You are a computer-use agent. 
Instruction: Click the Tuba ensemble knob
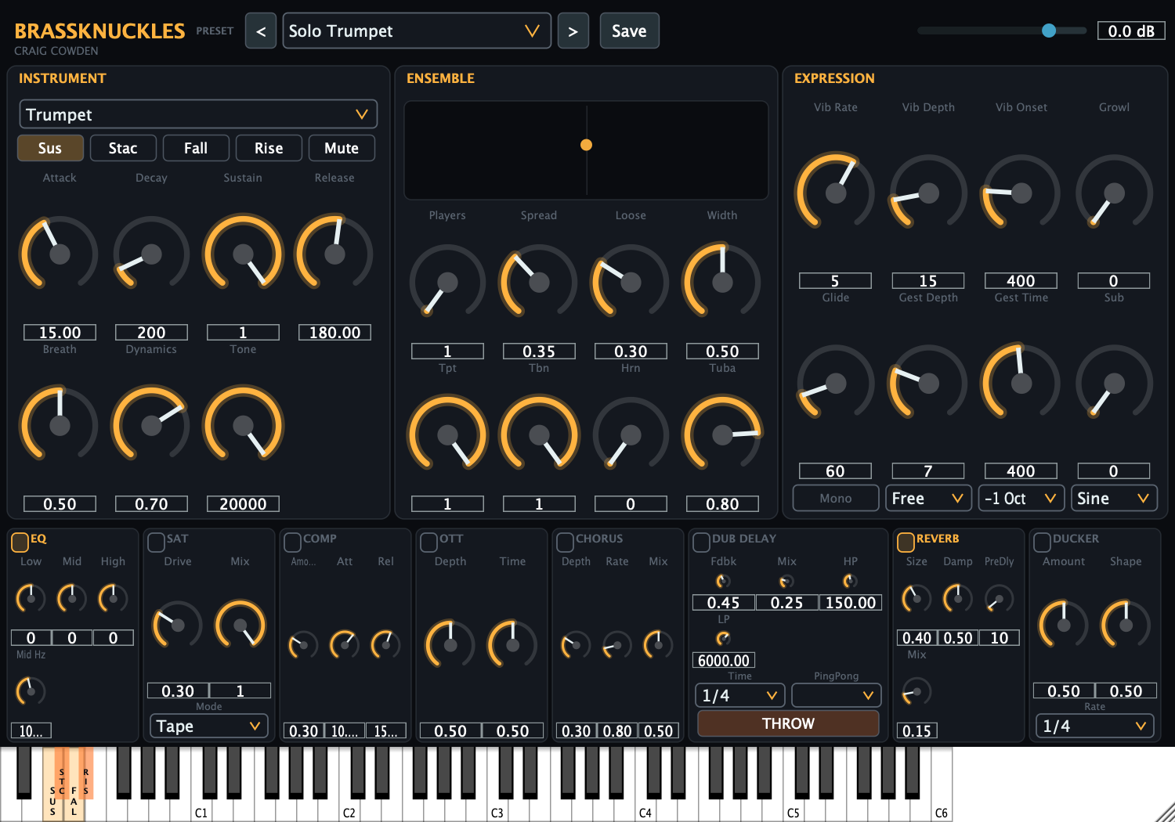(x=722, y=434)
